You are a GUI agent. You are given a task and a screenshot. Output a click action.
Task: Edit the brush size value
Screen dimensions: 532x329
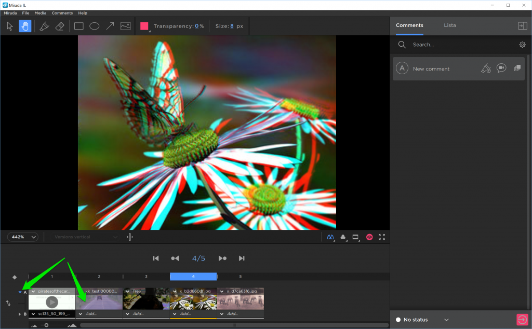click(x=232, y=26)
